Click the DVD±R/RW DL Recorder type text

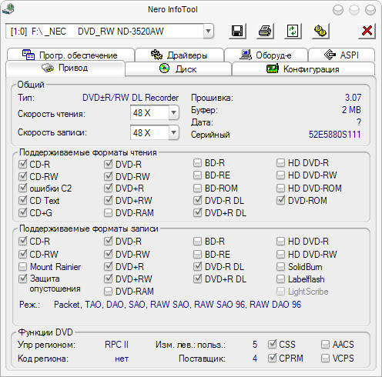click(x=130, y=98)
